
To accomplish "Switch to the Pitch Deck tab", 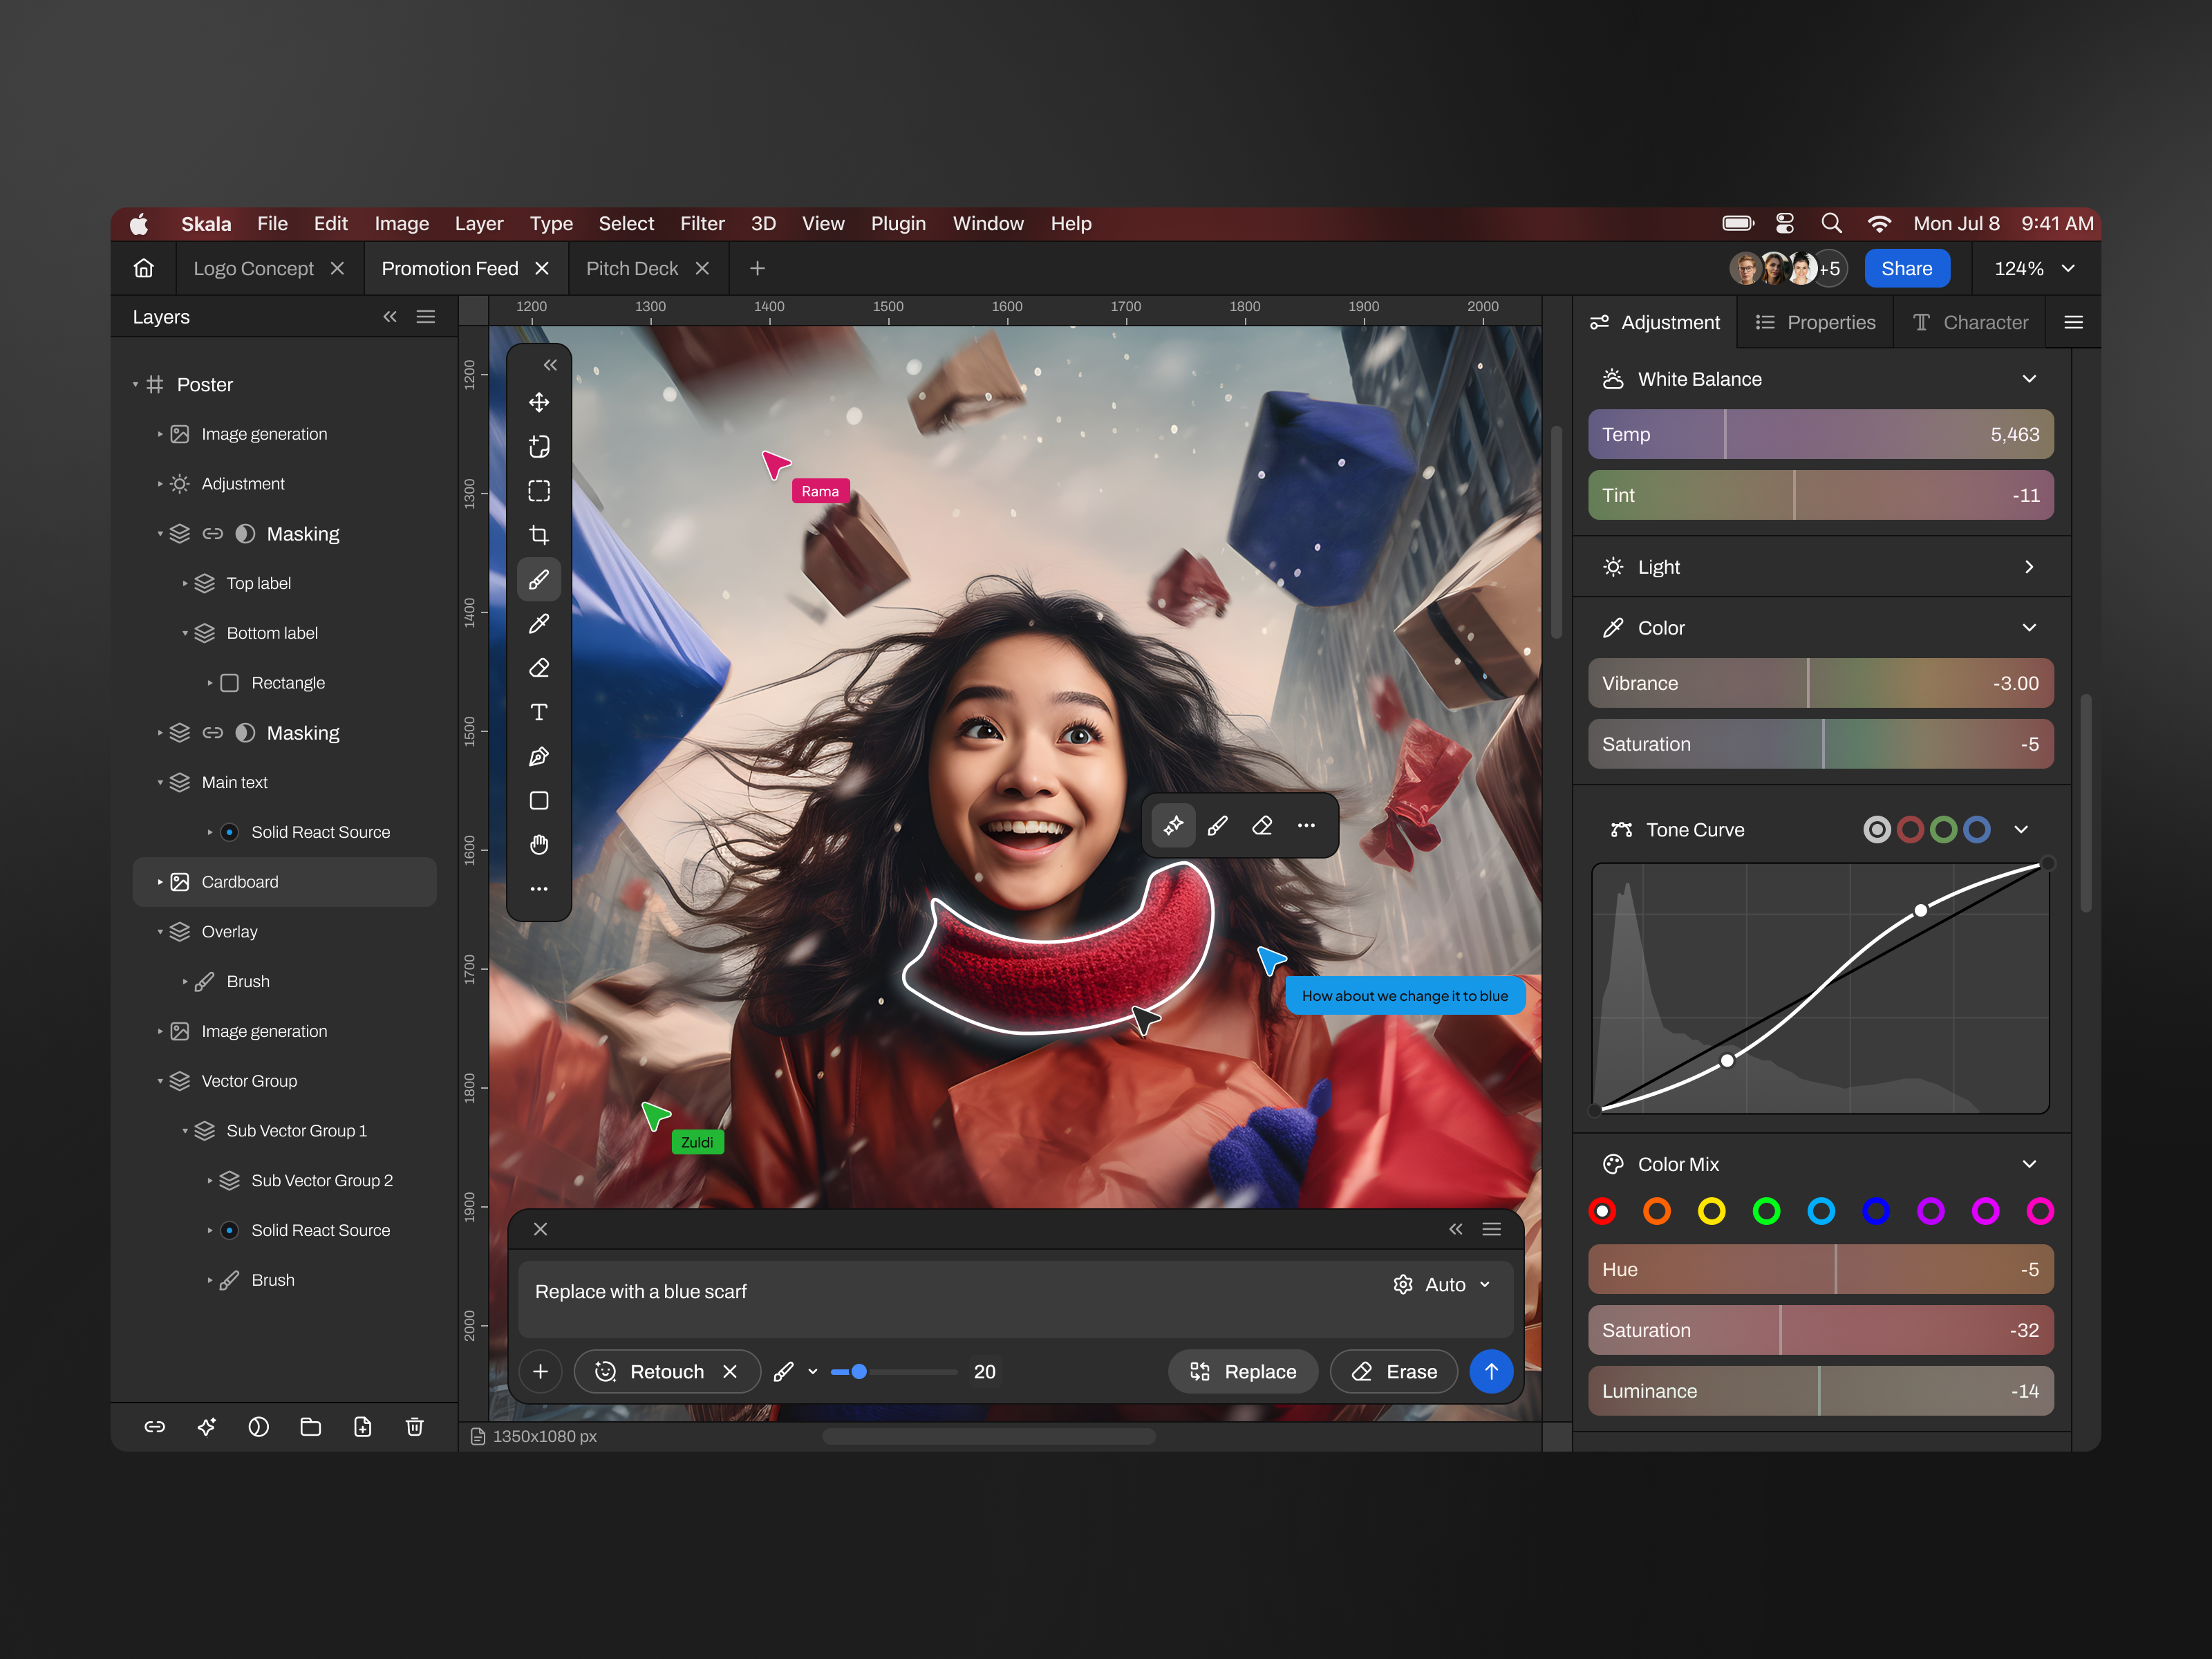I will pyautogui.click(x=632, y=268).
